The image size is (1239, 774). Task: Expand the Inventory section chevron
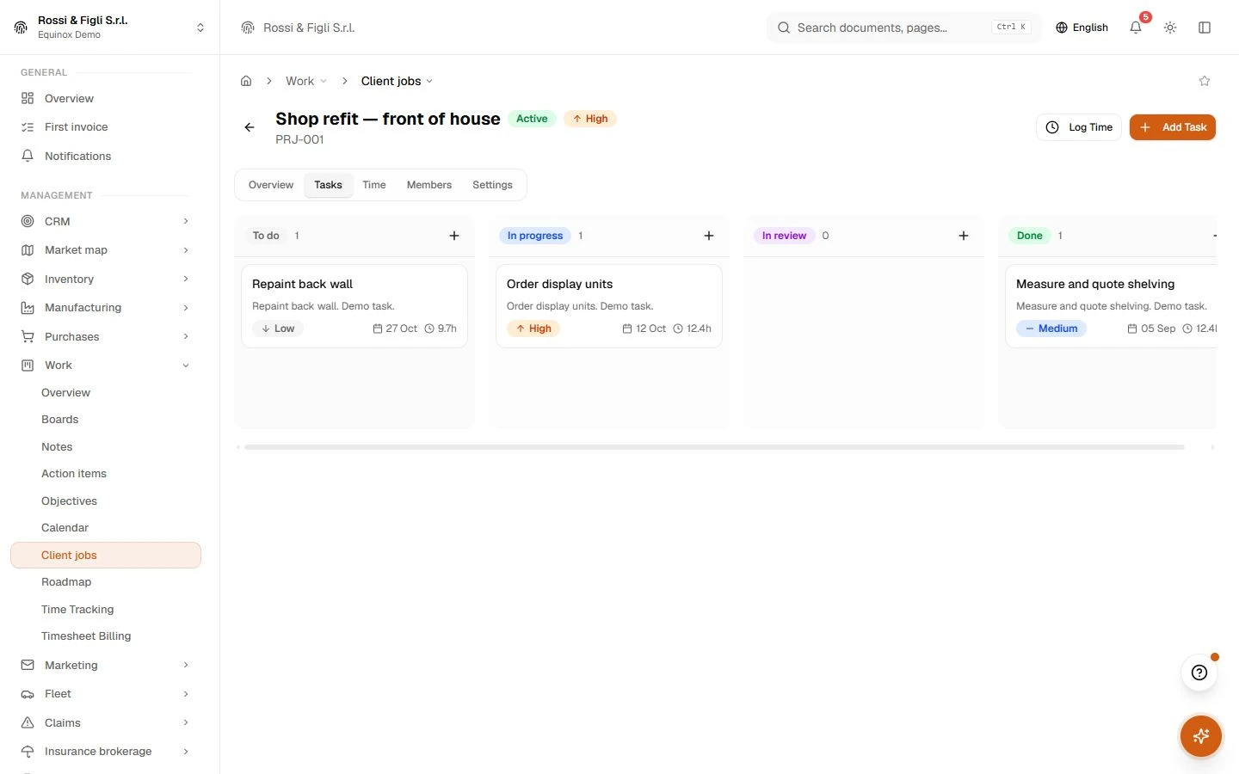[186, 279]
